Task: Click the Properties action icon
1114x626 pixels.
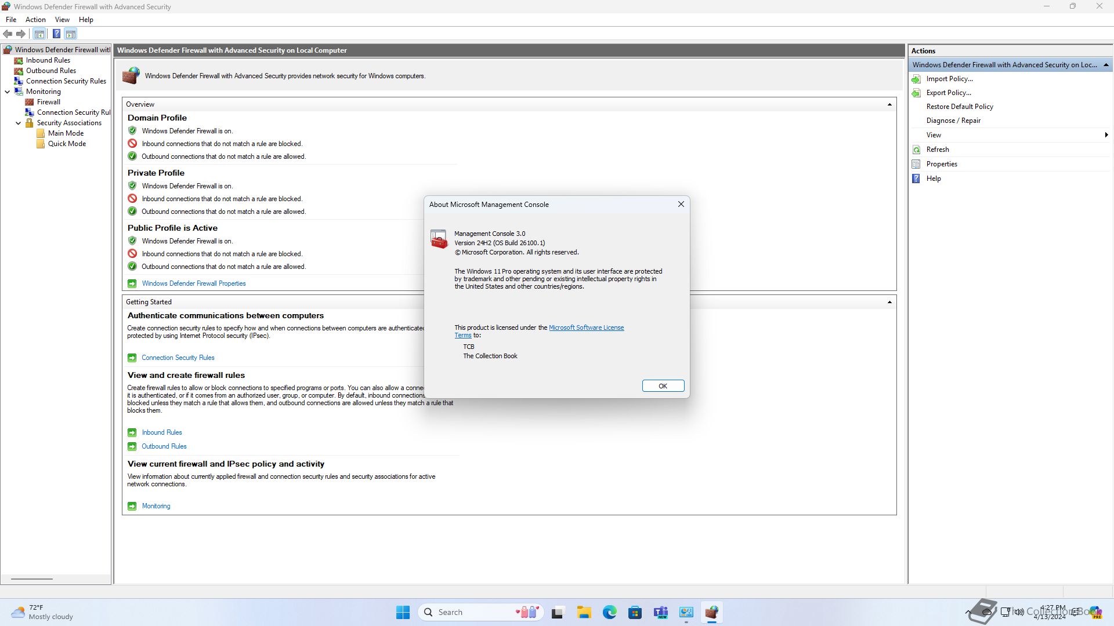Action: pyautogui.click(x=916, y=164)
